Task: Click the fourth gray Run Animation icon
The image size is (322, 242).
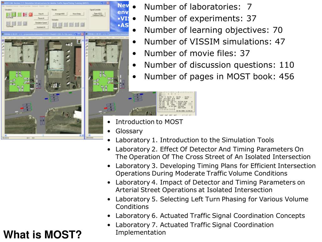Action: pos(71,25)
